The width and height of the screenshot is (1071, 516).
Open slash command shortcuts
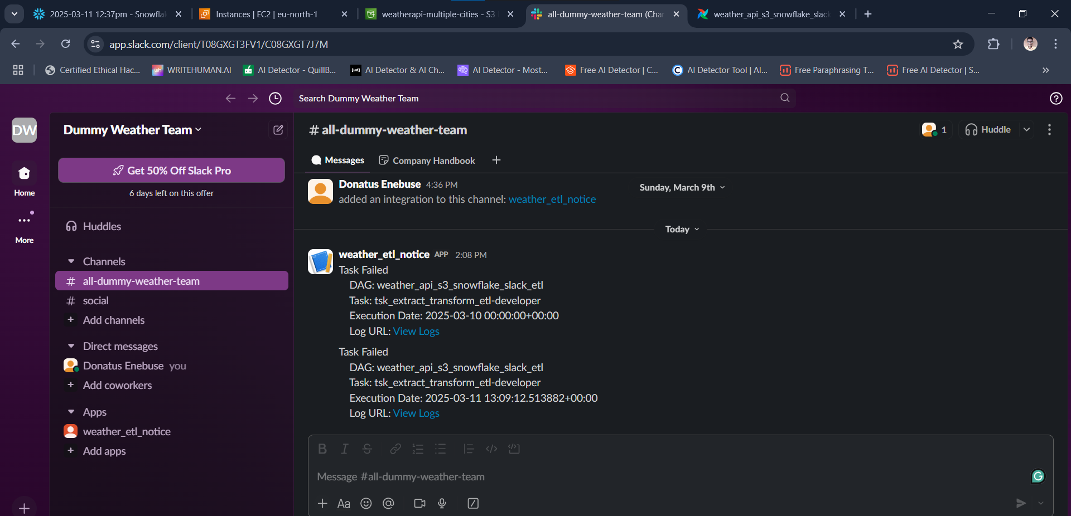pos(473,504)
